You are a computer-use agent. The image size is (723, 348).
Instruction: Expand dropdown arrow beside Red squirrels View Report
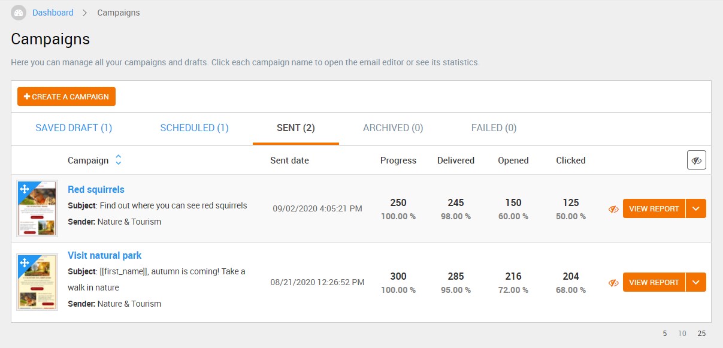[695, 208]
